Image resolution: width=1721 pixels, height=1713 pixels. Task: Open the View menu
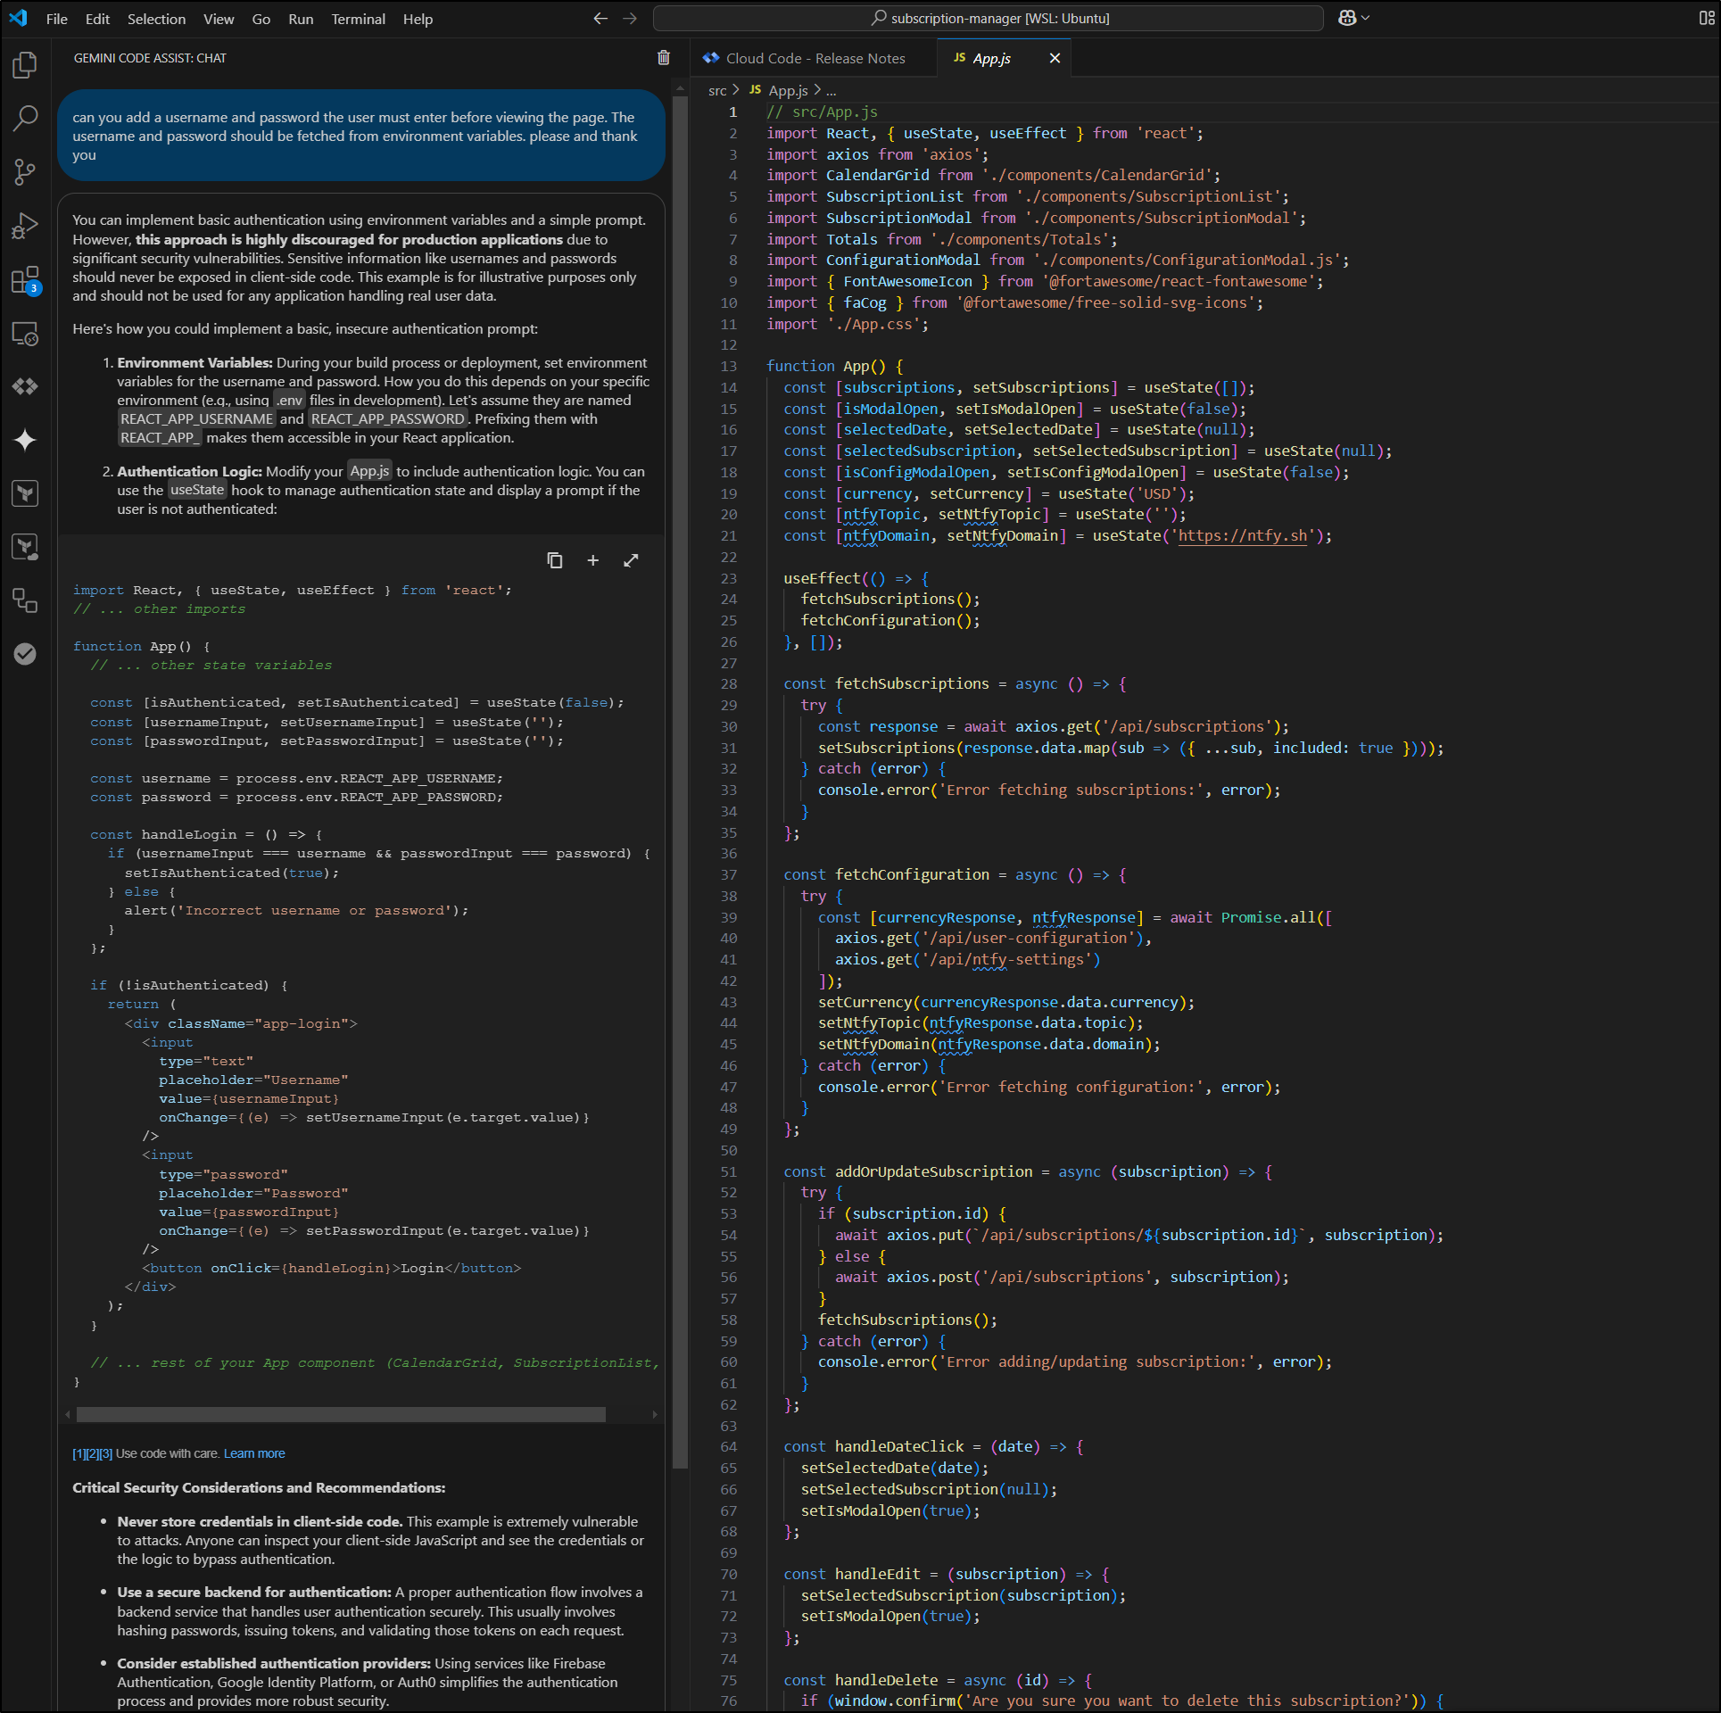pos(219,19)
